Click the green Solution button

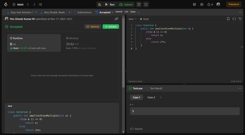[x=111, y=27]
